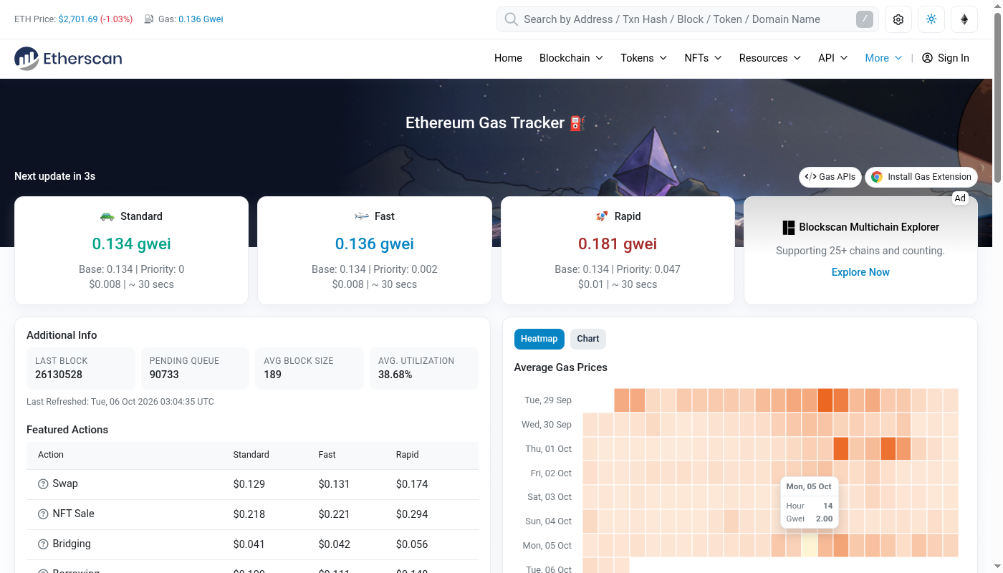Click the gas pump icon beside Gas price
The image size is (1003, 573).
(149, 19)
